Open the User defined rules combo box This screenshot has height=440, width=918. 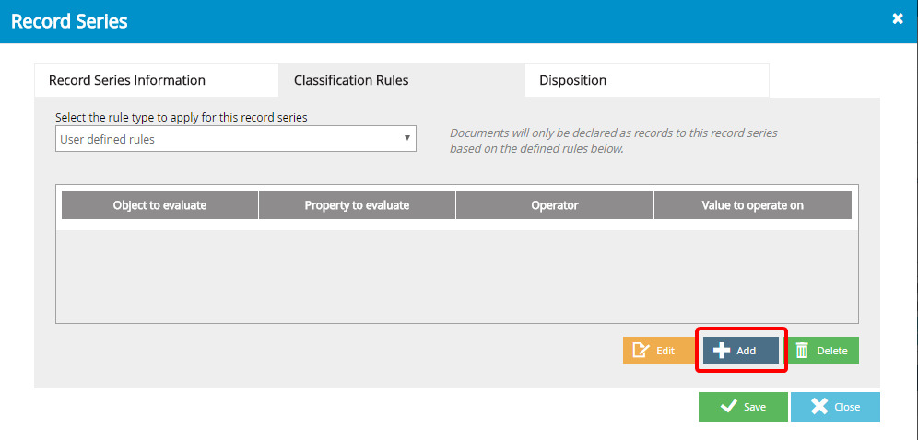(235, 139)
